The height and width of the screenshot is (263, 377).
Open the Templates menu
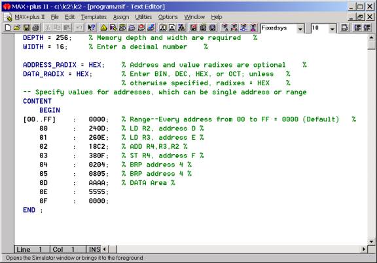pos(94,17)
